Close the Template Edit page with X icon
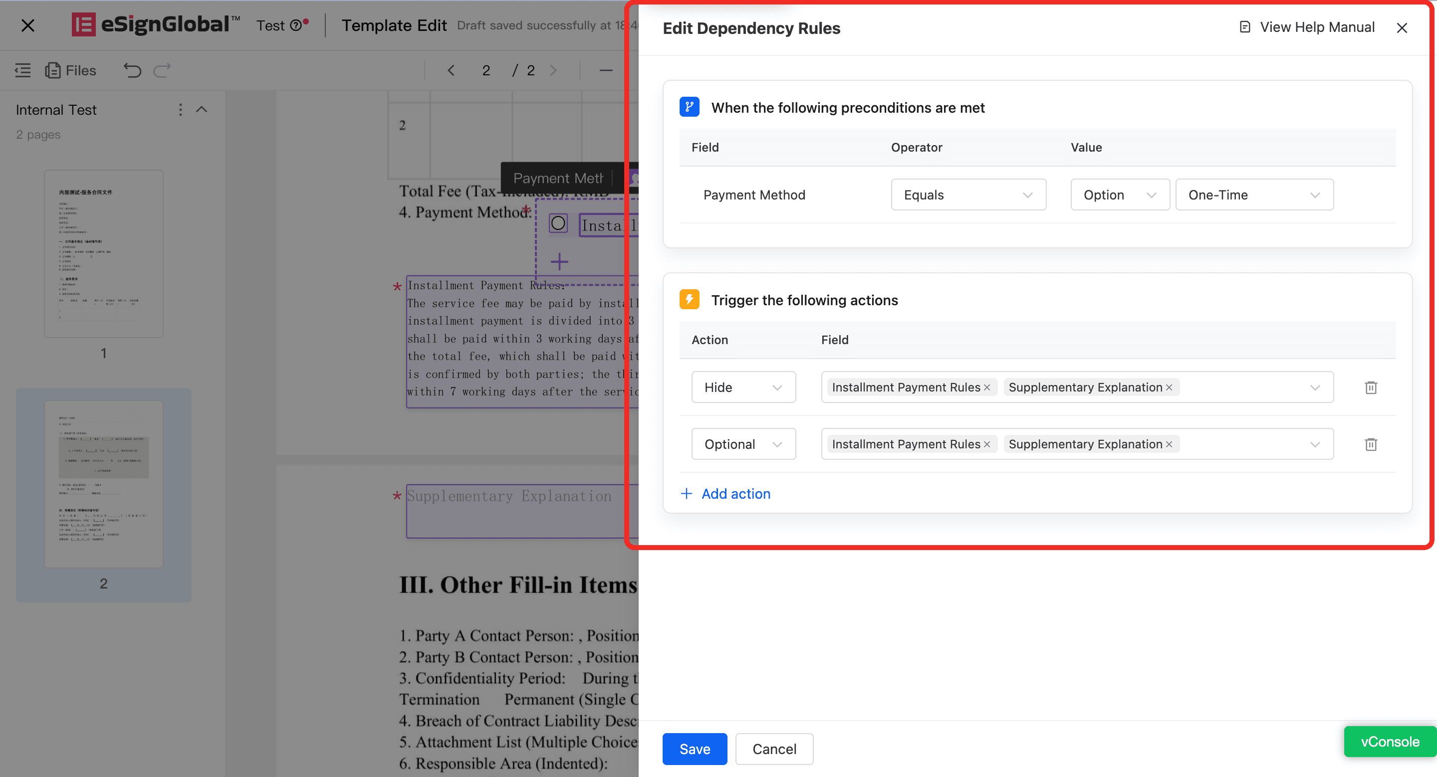This screenshot has width=1437, height=777. point(27,25)
